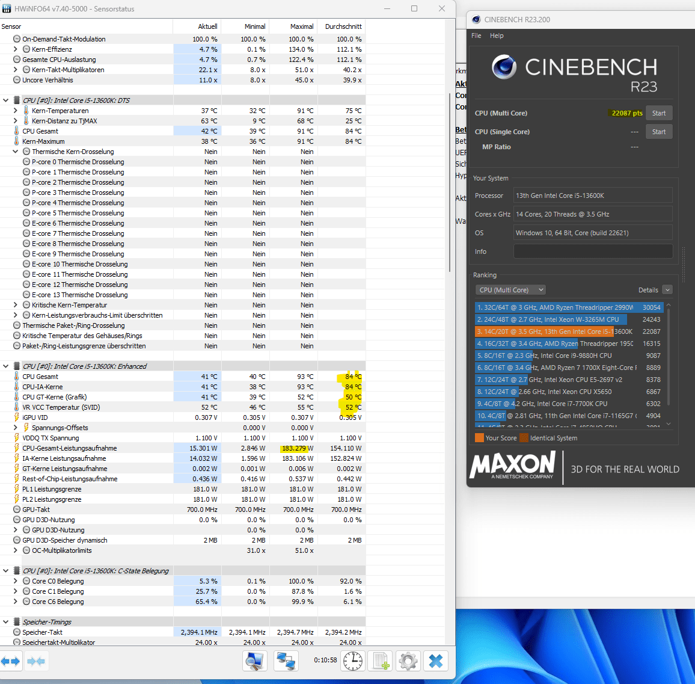Expand the Kern-Takt-Multiplikatoren row

[x=16, y=70]
